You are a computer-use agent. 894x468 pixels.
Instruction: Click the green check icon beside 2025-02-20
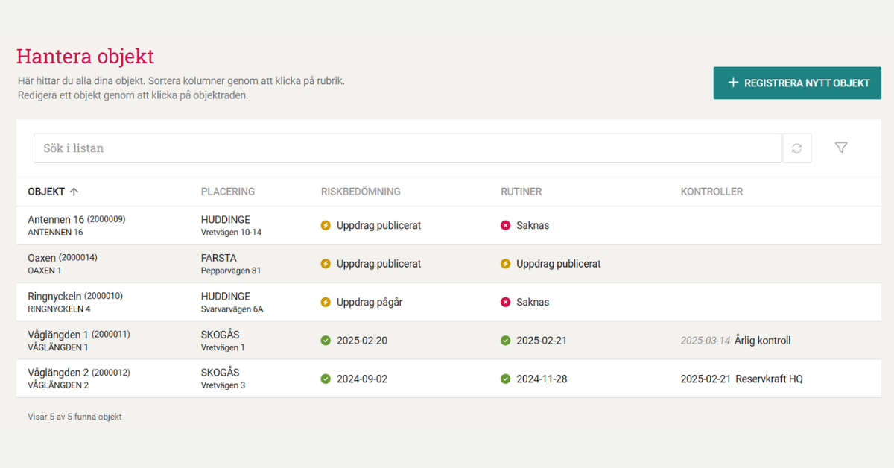click(326, 341)
